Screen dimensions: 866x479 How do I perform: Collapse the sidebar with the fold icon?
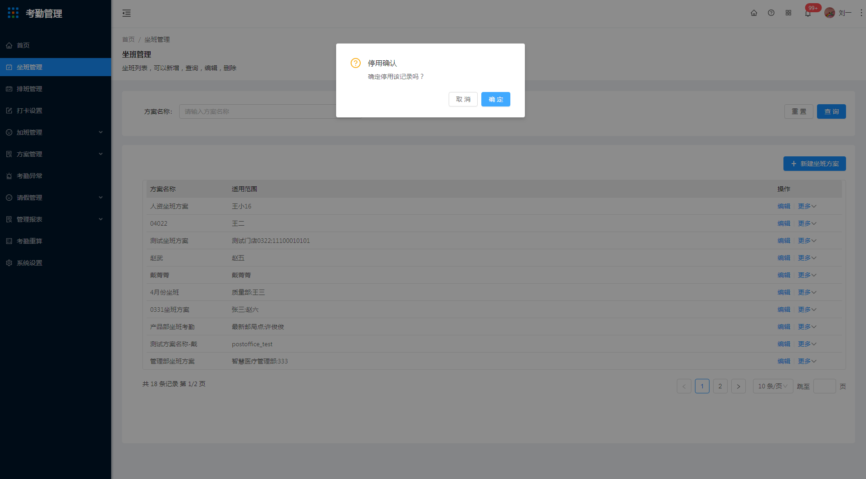127,13
